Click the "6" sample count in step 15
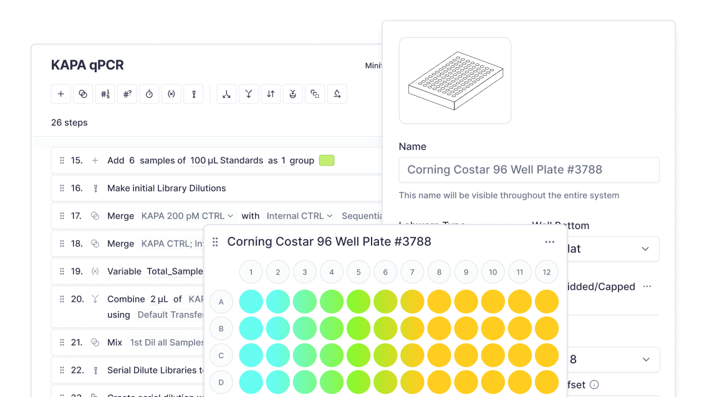 (x=132, y=161)
